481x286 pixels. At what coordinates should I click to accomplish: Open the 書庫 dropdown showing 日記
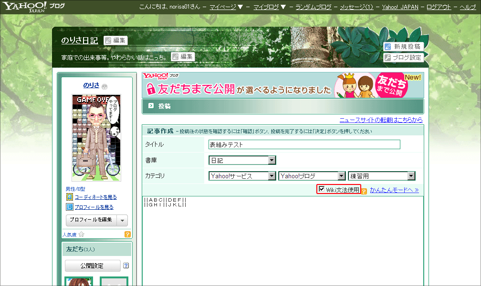coord(242,160)
